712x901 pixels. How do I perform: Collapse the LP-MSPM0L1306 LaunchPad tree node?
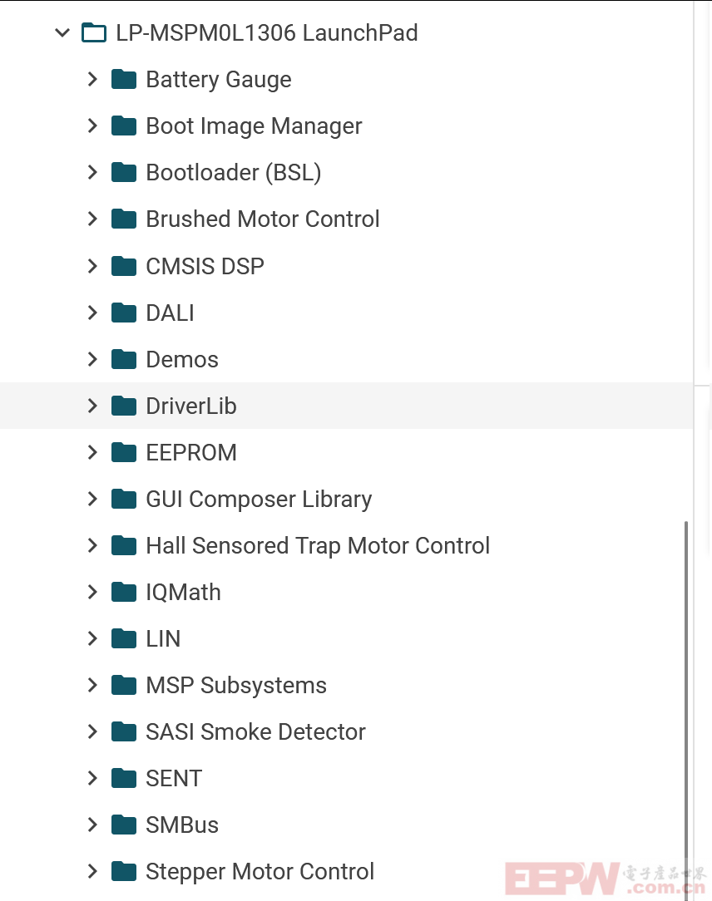[62, 32]
